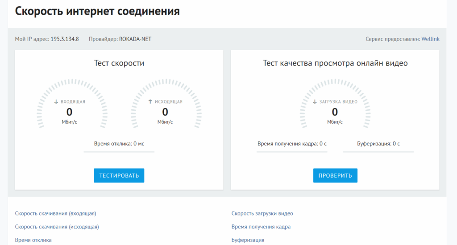Screen dimensions: 457x245
Task: Open Скорость скачивания (входящая) link
Action: click(55, 214)
